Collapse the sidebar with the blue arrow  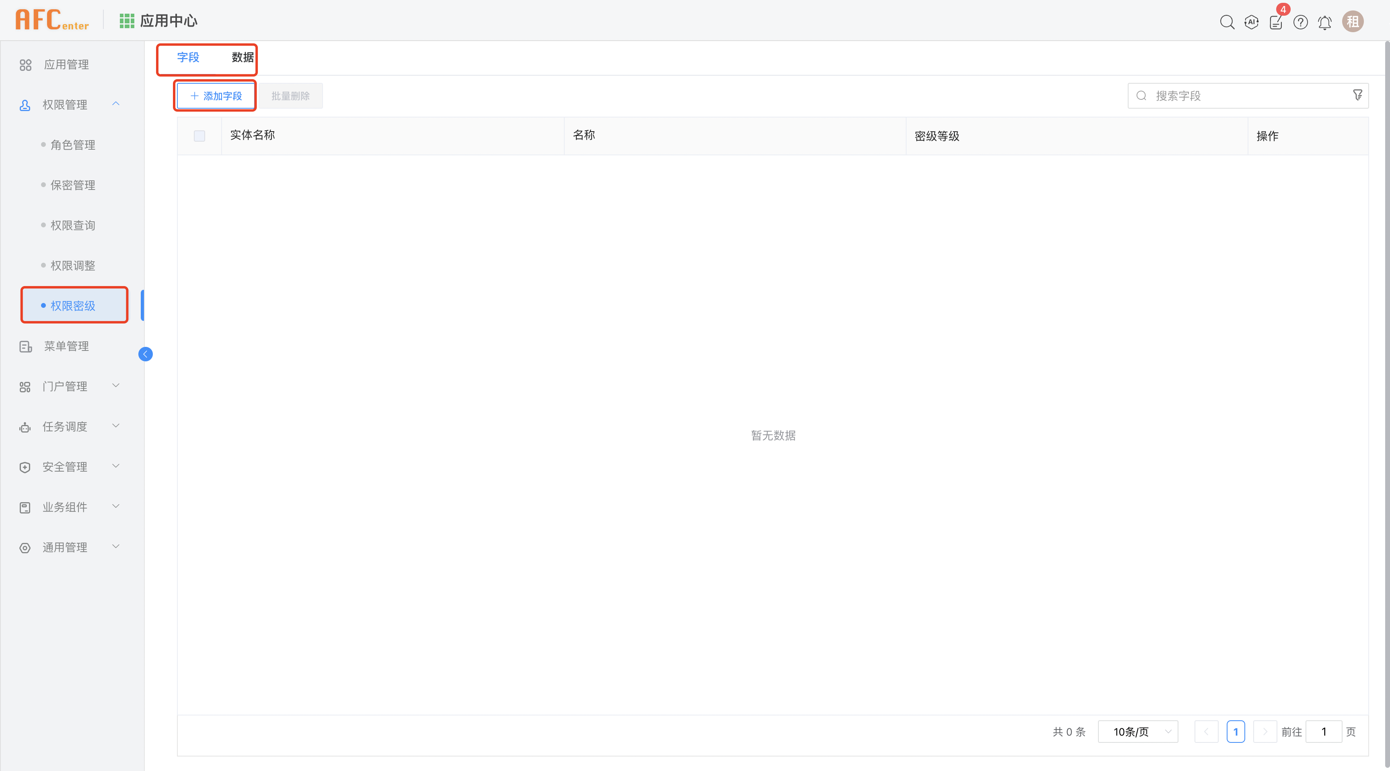click(x=145, y=354)
